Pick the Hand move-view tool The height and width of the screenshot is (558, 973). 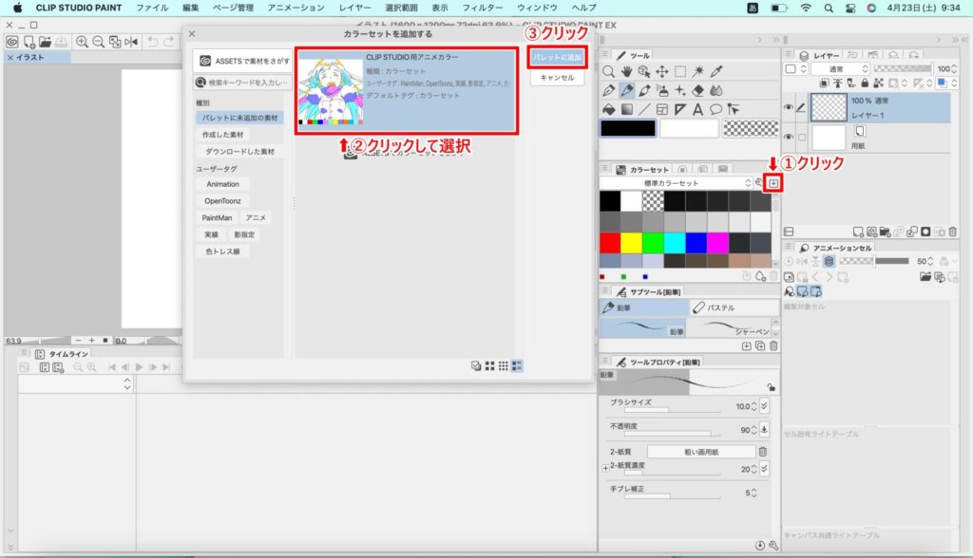(x=627, y=71)
